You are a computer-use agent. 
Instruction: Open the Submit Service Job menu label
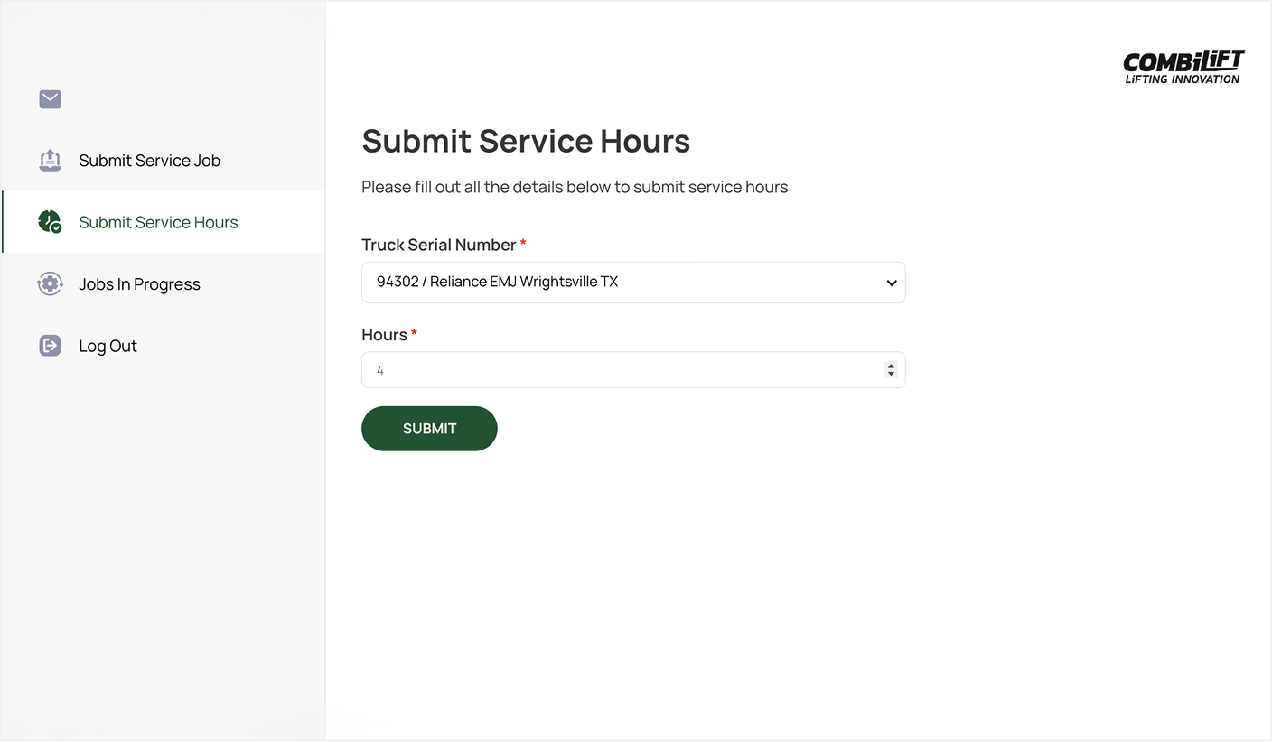[x=149, y=161]
